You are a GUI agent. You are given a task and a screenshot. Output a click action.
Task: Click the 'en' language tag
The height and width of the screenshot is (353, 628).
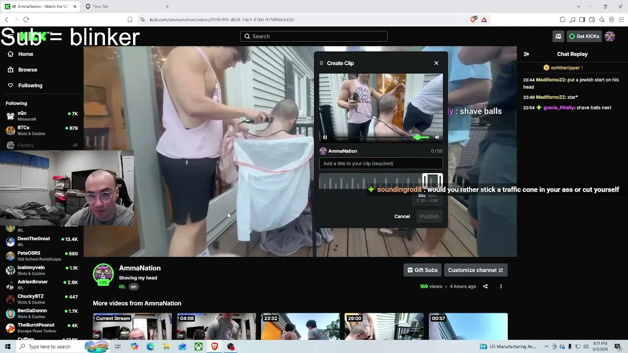[133, 287]
